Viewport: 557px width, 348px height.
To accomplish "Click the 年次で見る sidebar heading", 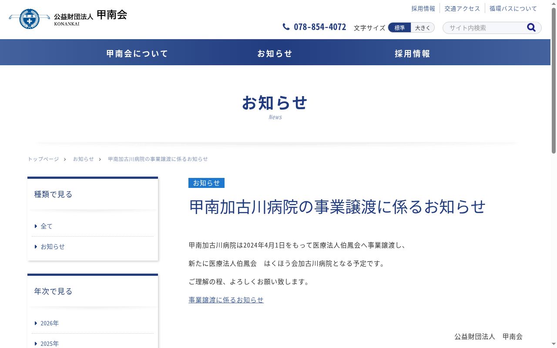I will (x=54, y=291).
